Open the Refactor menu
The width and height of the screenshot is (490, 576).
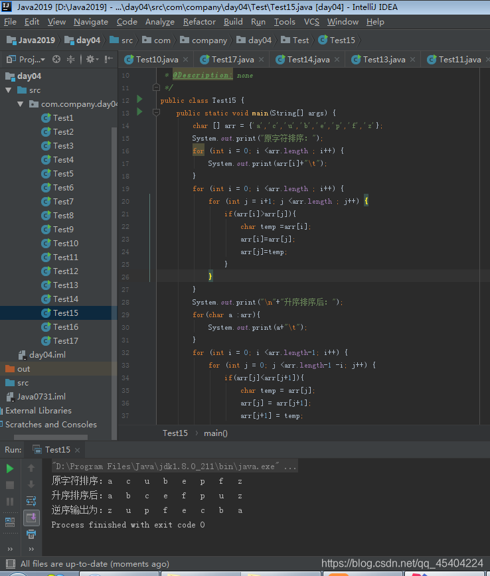click(x=199, y=22)
